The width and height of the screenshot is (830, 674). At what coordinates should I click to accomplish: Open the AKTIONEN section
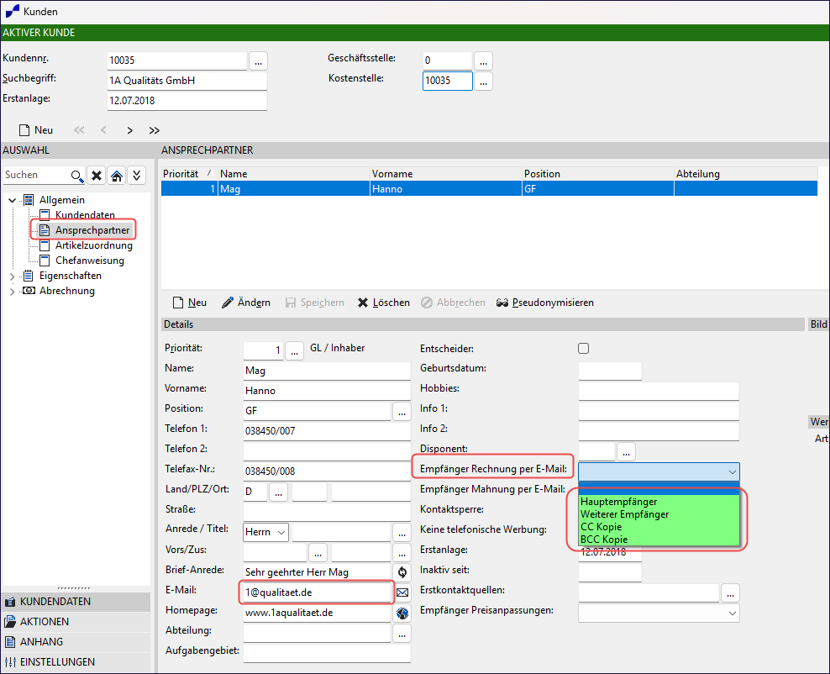tap(76, 622)
